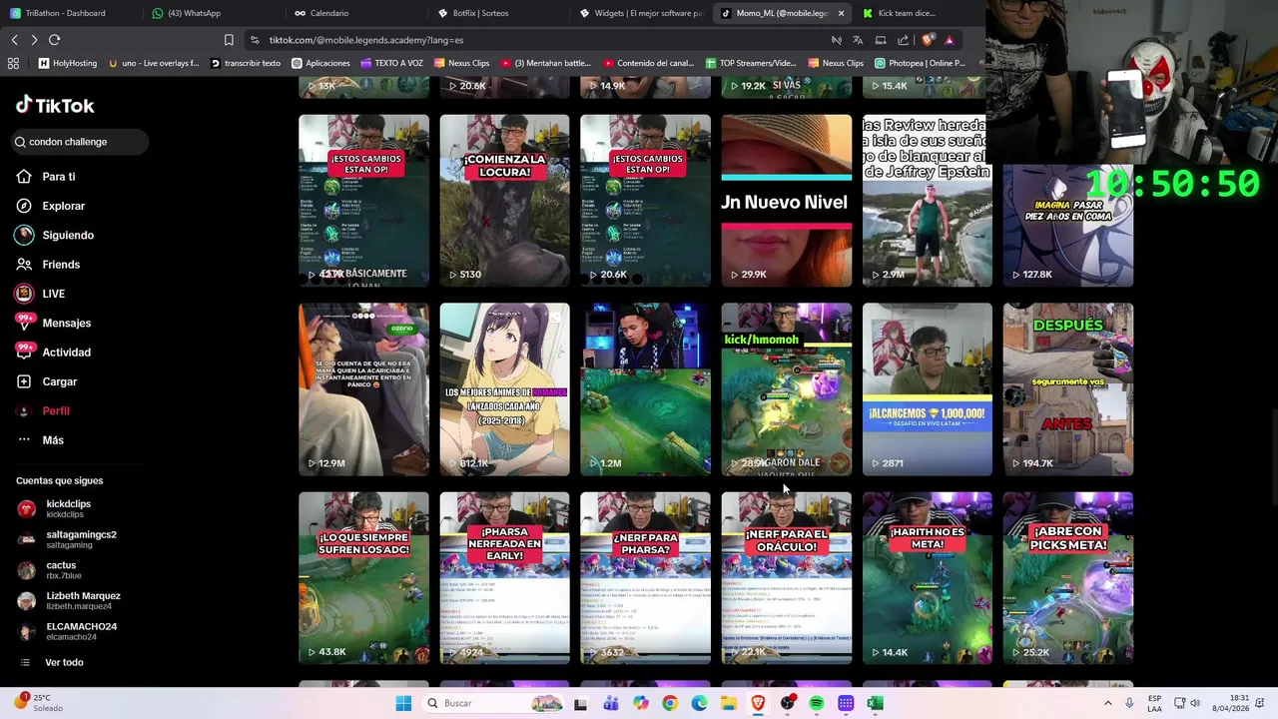Open the ¡PHARSA NERFEADA EN EARLY! video

pos(504,578)
